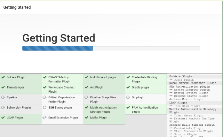The height and width of the screenshot is (137, 223).
Task: Click the green checkmark beside LDAP Plugin
Action: tap(3, 118)
